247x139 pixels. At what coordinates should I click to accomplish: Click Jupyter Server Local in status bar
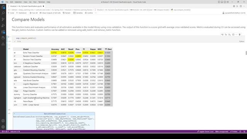point(205,131)
